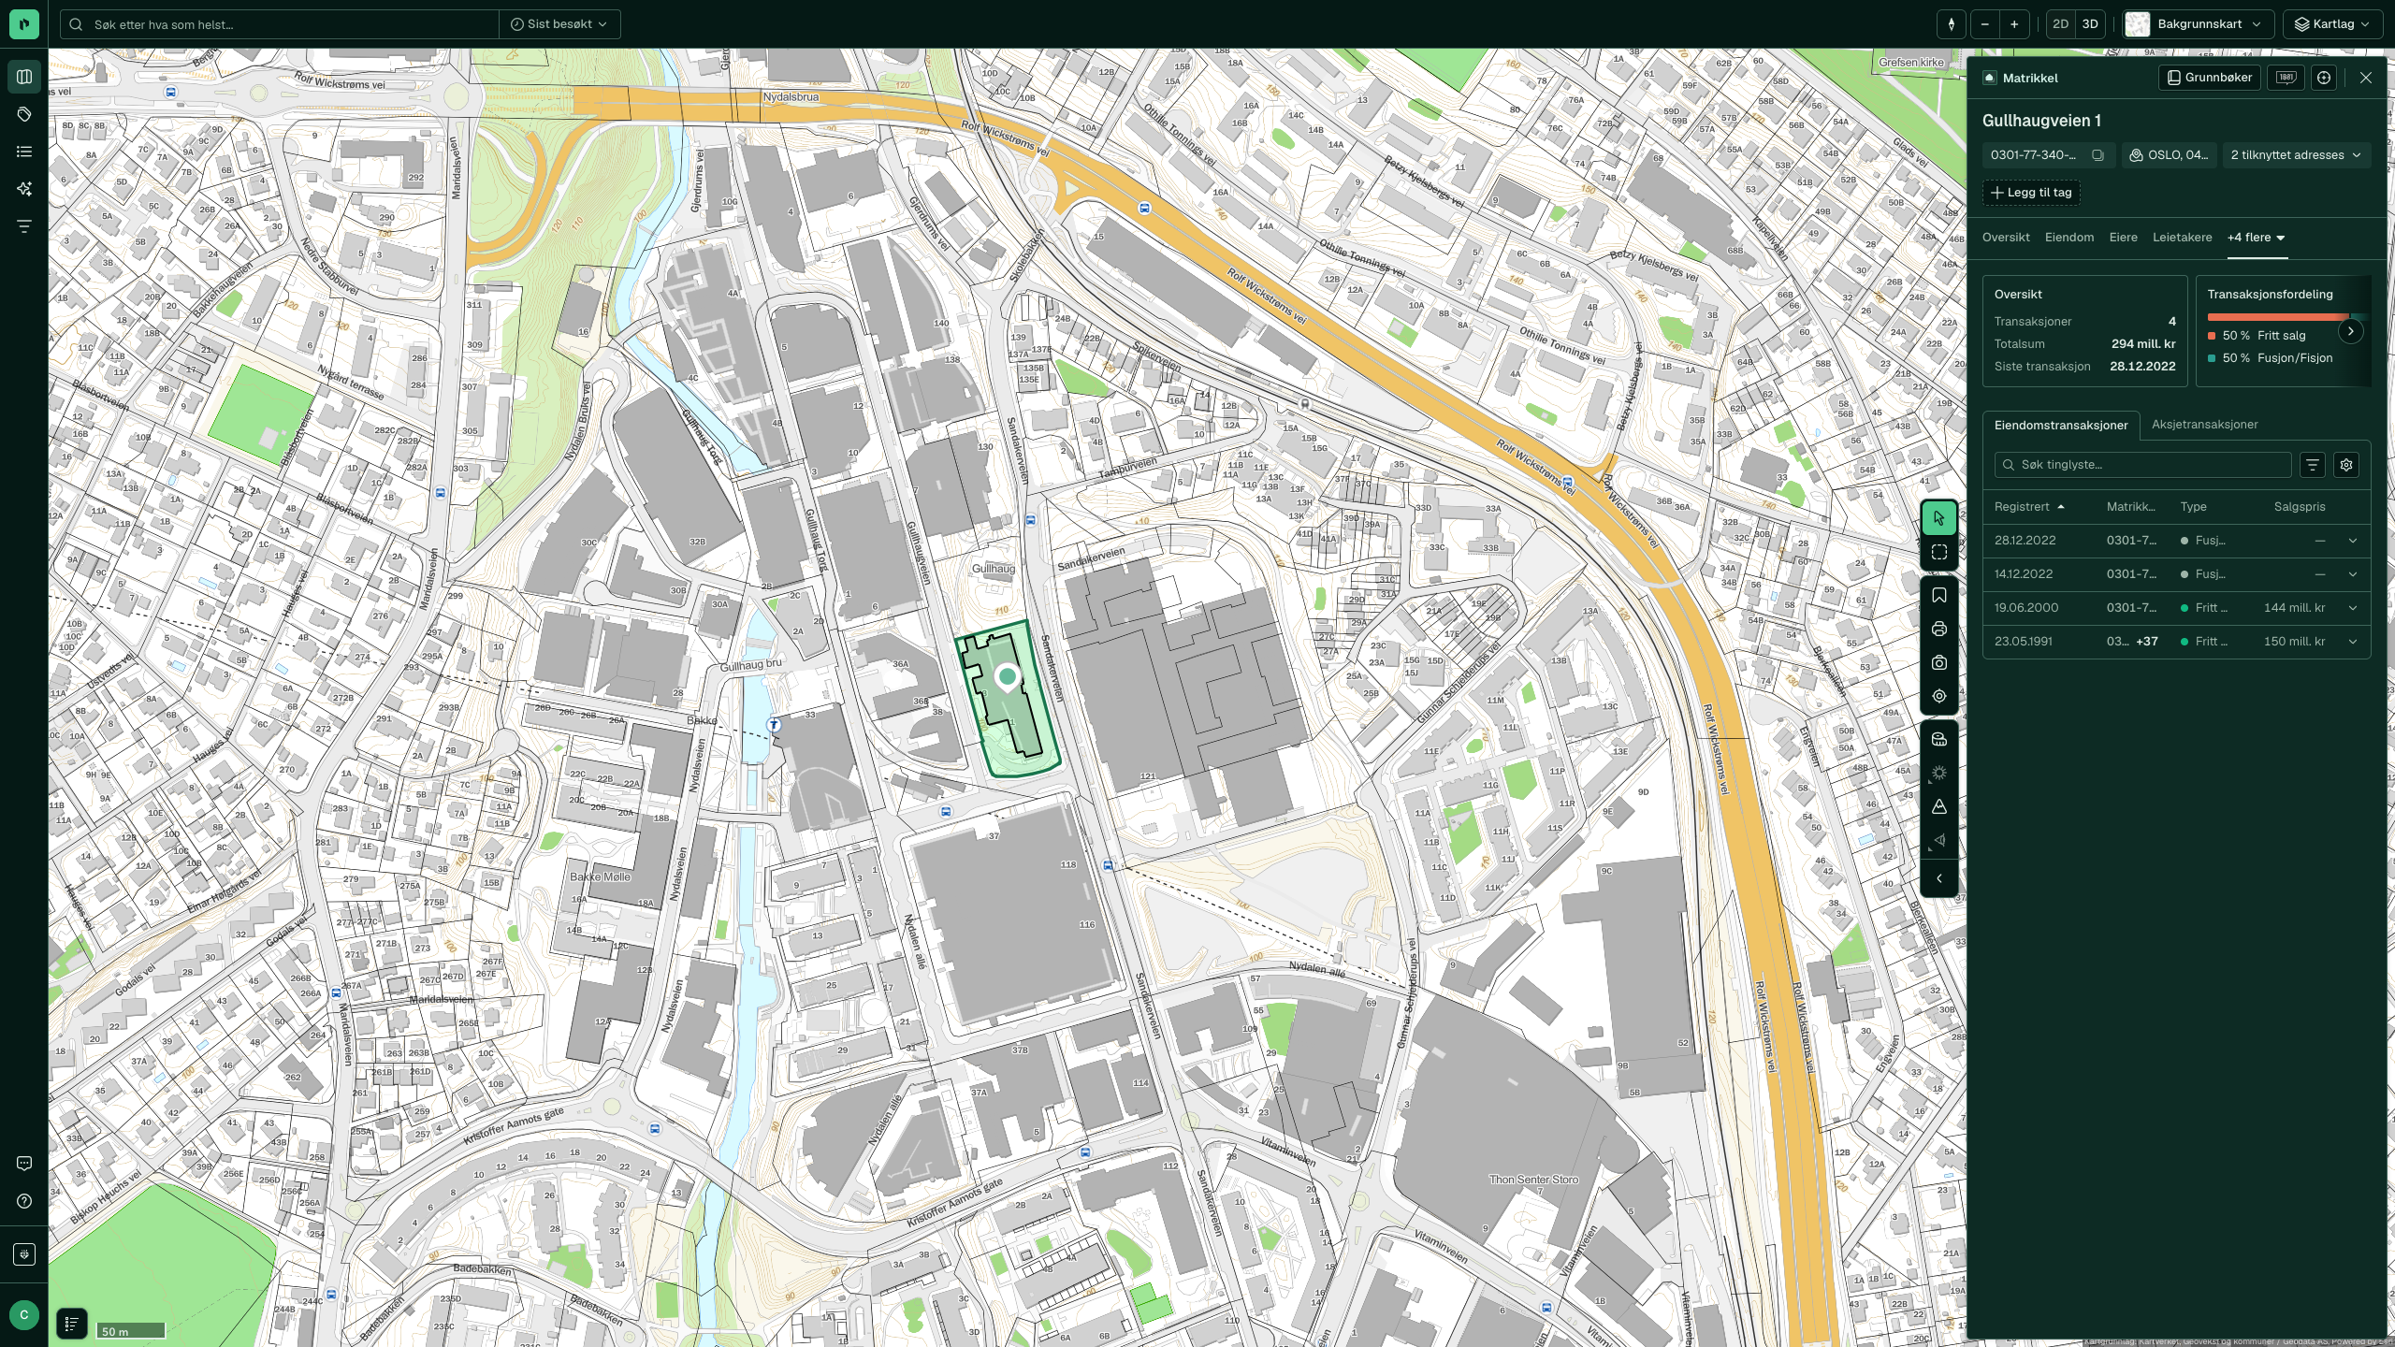Switch to the Leietakere tab
Image resolution: width=2395 pixels, height=1347 pixels.
(2183, 238)
